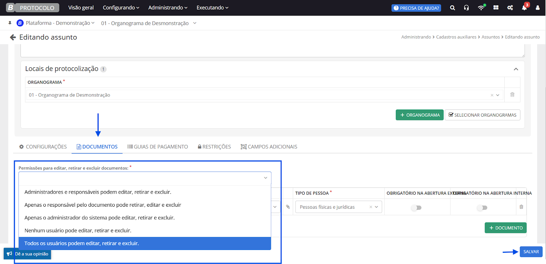Click the Assuntos breadcrumb link

coord(490,37)
